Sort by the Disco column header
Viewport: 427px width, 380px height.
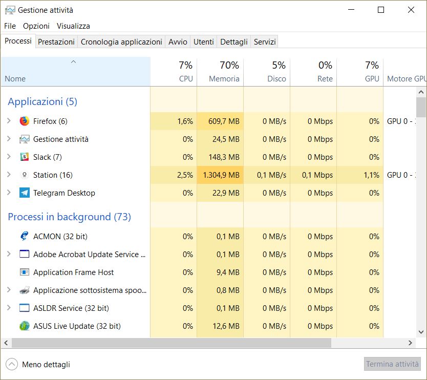pyautogui.click(x=267, y=72)
